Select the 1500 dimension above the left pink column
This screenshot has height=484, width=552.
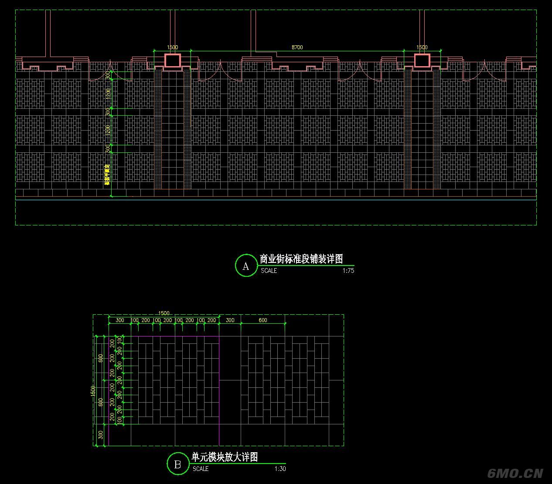click(172, 47)
